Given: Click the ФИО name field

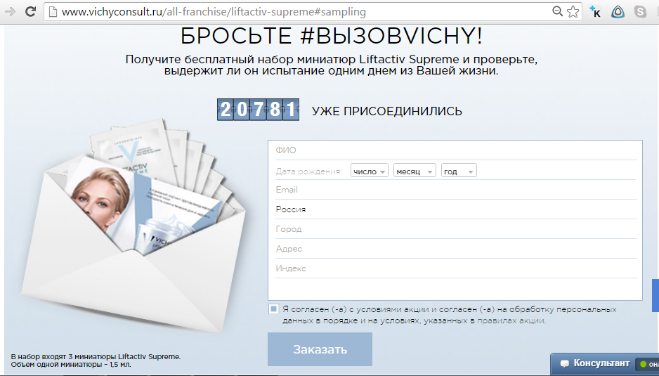Looking at the screenshot, I should coord(456,150).
